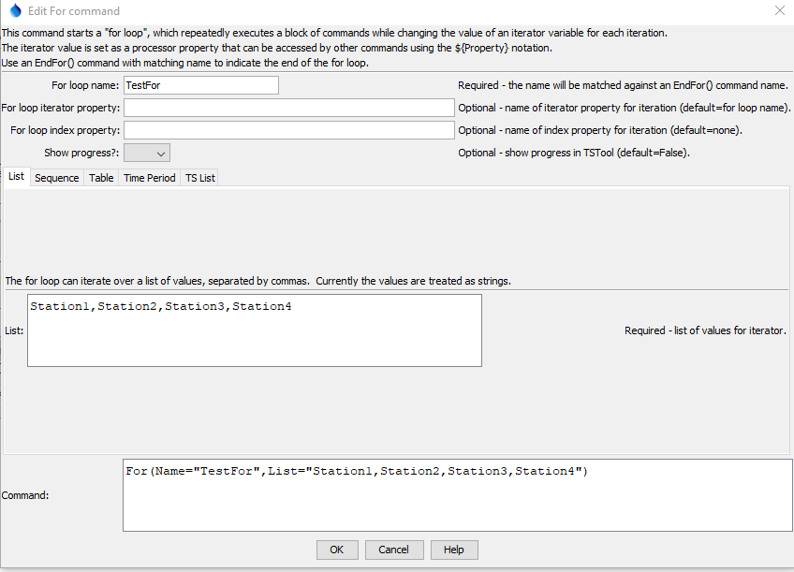
Task: Switch to the Table tab
Action: [x=101, y=178]
